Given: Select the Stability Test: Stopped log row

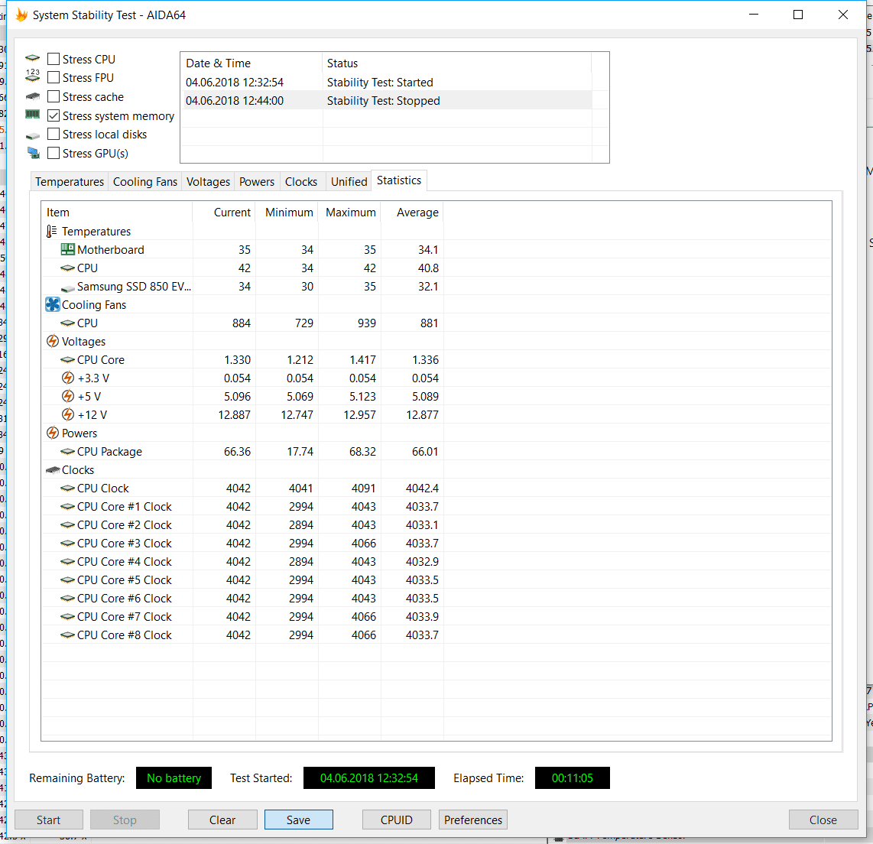Looking at the screenshot, I should (386, 101).
